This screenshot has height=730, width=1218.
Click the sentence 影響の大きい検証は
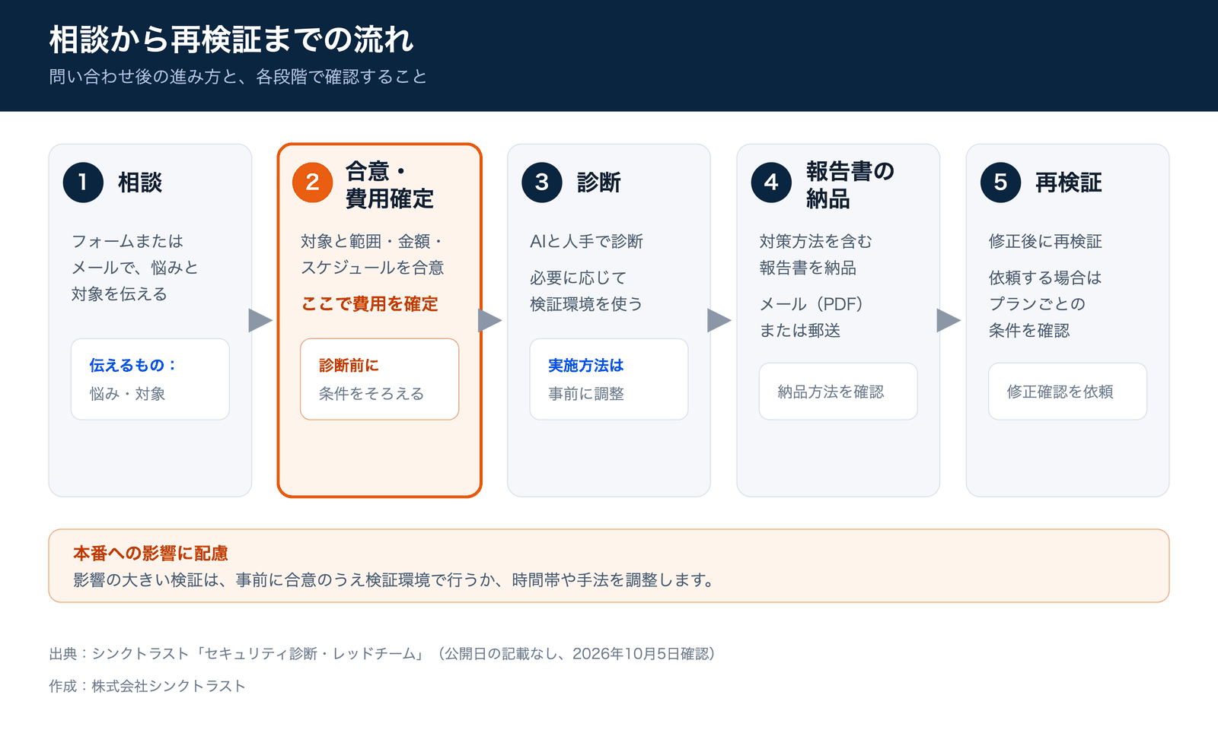click(396, 580)
